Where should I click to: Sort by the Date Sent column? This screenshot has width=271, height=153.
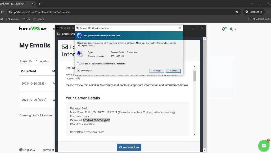coord(29,71)
